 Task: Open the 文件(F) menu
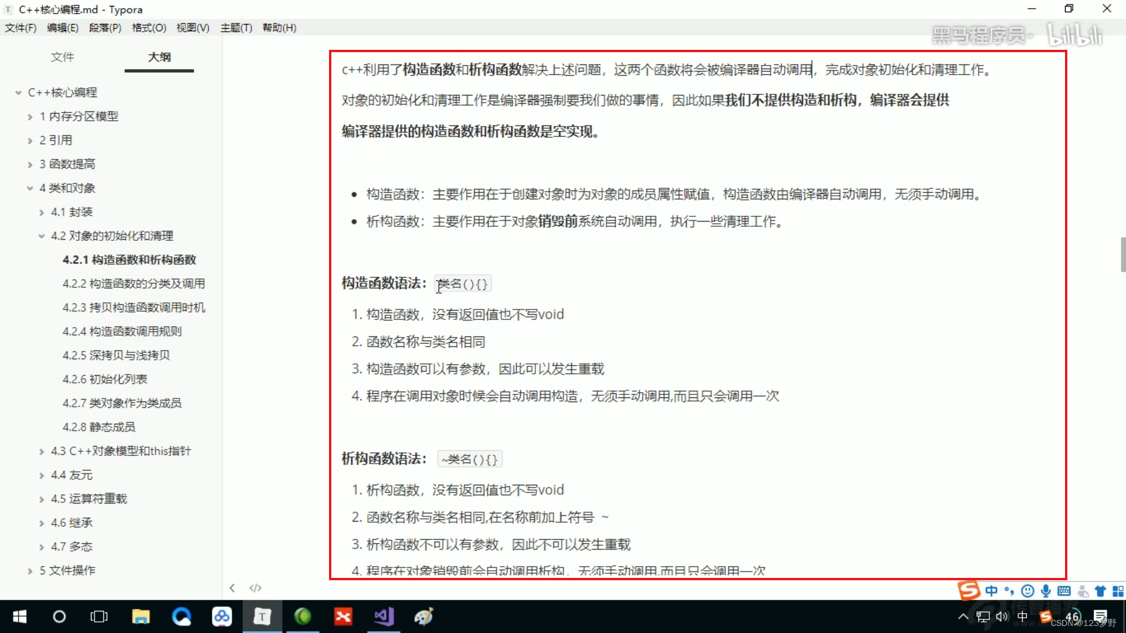(21, 28)
